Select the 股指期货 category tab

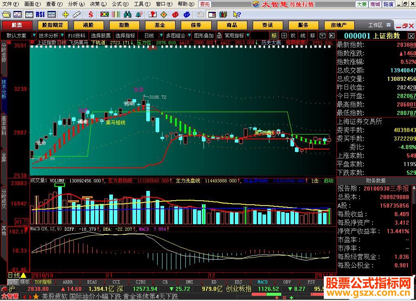coord(53,25)
